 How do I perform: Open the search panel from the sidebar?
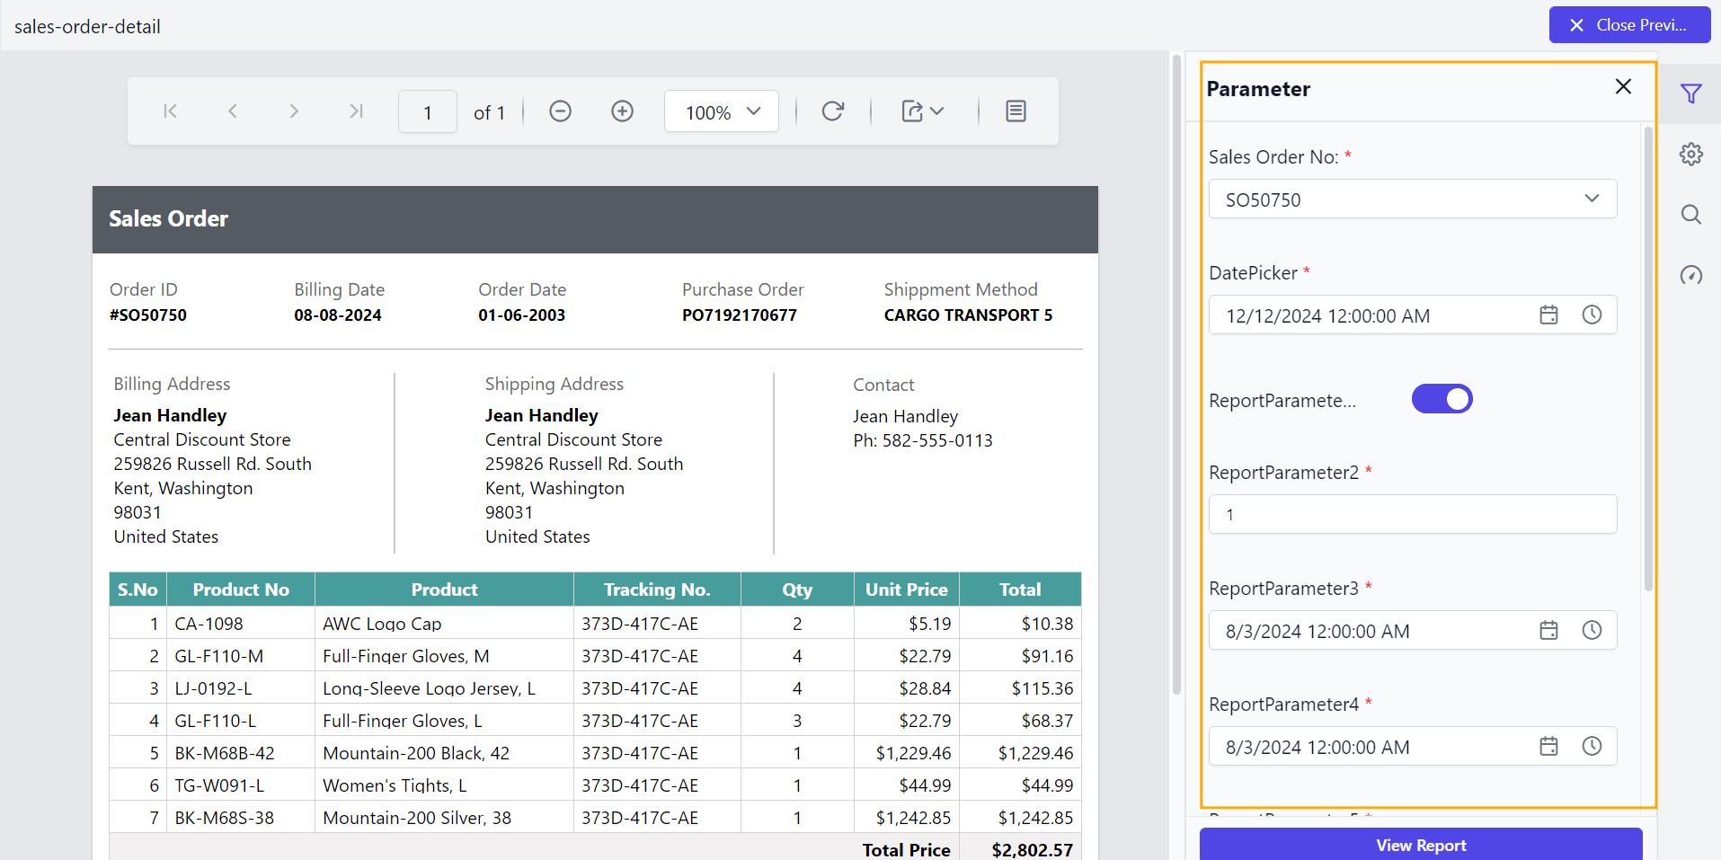(1692, 215)
